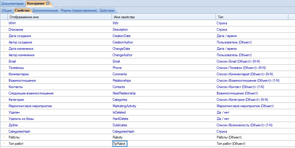Switch to the Документация tab
This screenshot has height=148, width=295.
pyautogui.click(x=12, y=3)
